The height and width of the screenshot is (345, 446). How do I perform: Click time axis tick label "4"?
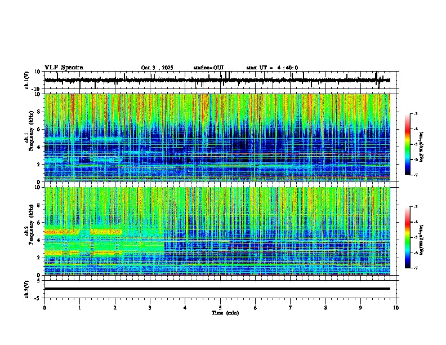[185, 308]
